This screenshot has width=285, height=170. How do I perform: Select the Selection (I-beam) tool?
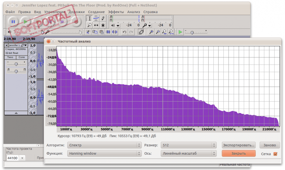pos(89,19)
